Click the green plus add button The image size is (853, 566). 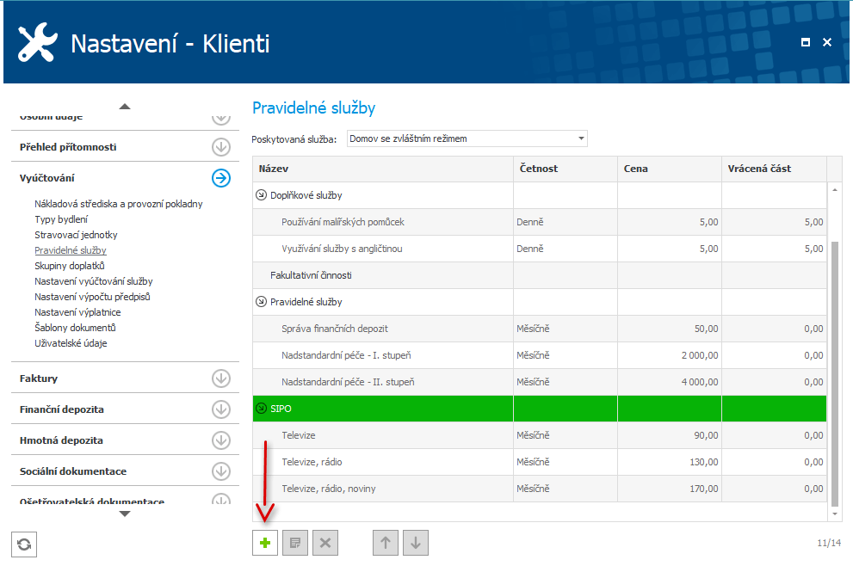(265, 543)
